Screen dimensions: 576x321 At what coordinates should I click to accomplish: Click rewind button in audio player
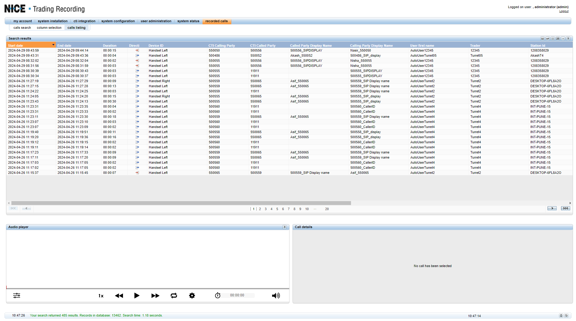coord(119,296)
